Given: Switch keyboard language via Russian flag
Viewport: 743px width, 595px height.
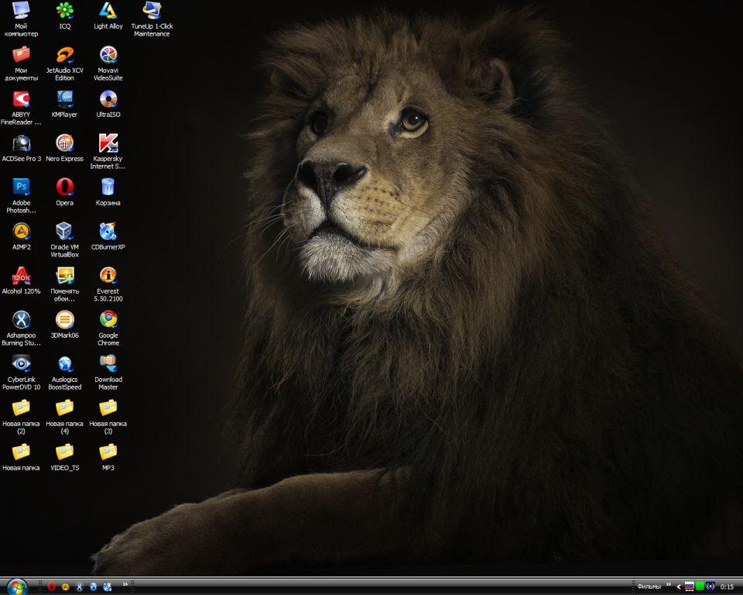Looking at the screenshot, I should 689,587.
